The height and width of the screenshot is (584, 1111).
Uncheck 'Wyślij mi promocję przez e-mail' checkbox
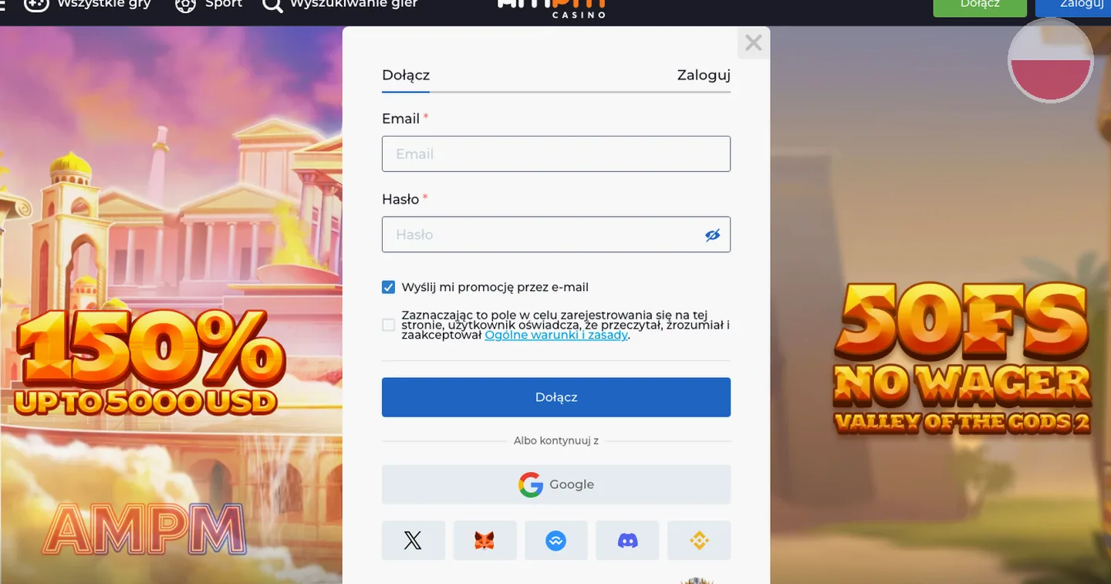[389, 287]
